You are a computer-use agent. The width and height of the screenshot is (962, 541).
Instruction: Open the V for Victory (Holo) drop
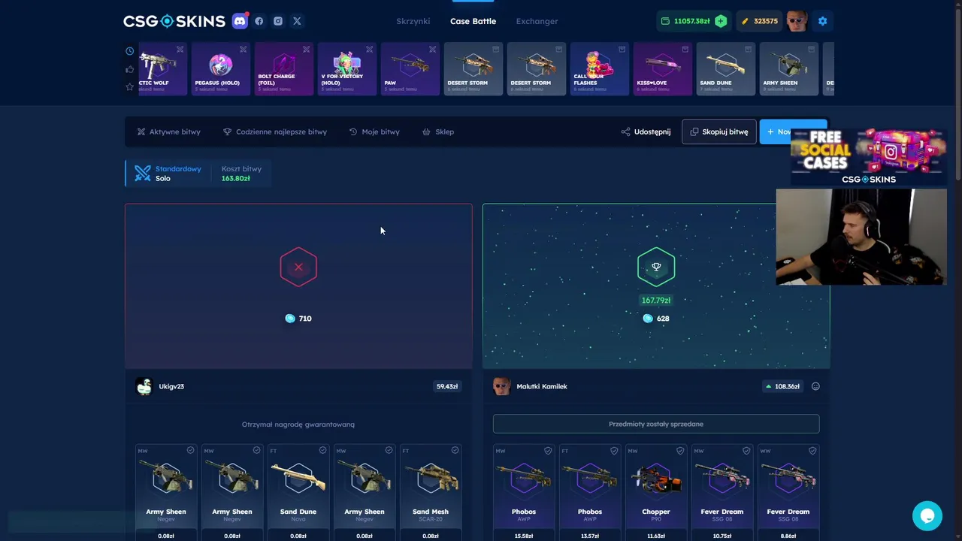pos(347,68)
